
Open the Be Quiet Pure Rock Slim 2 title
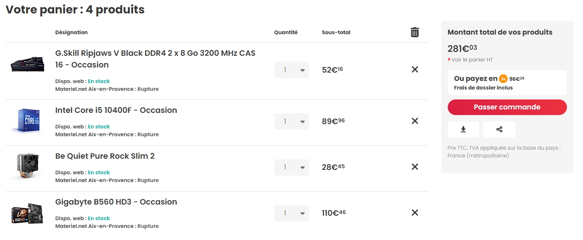point(105,156)
